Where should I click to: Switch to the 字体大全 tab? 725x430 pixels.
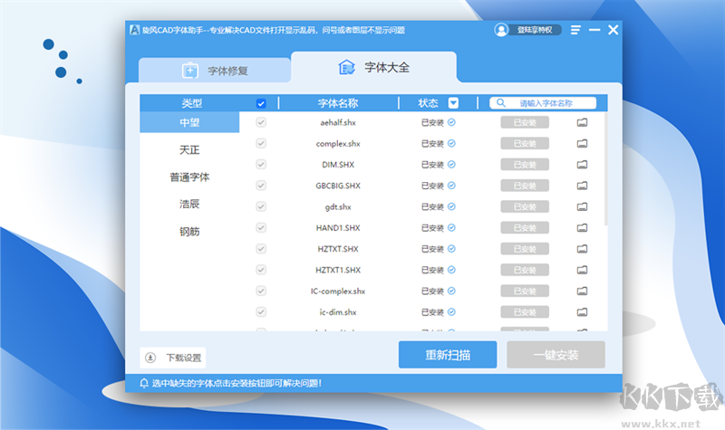pos(373,68)
